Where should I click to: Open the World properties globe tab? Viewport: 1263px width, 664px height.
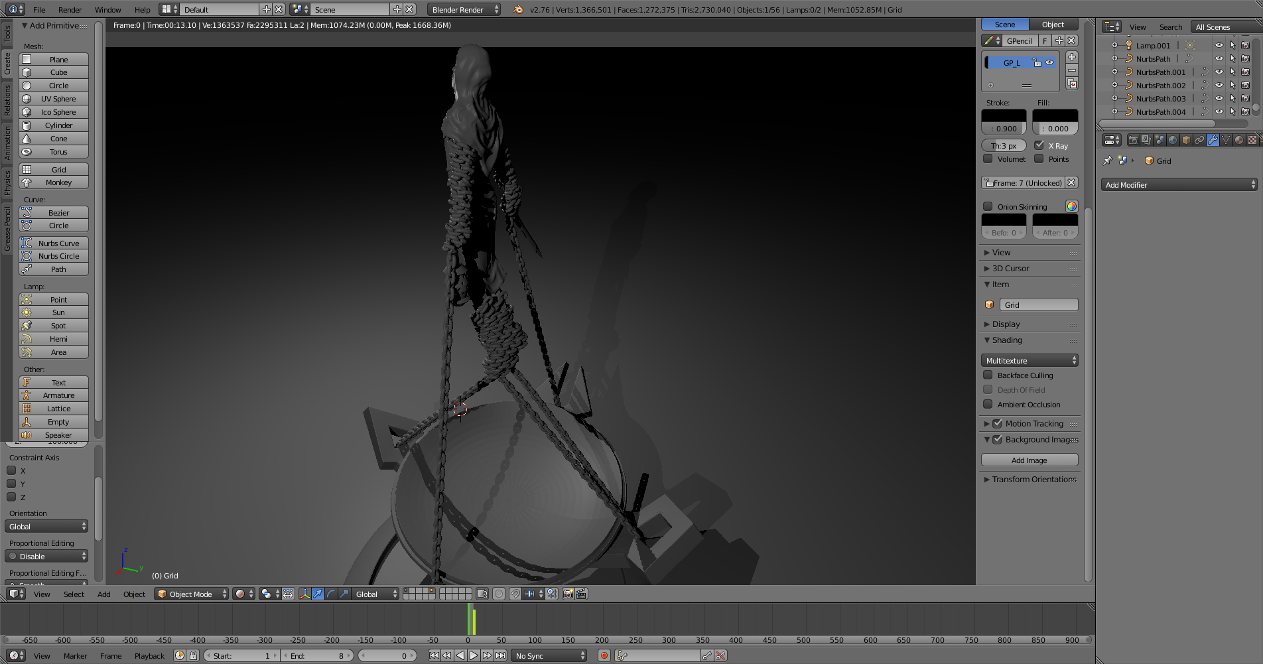1173,140
